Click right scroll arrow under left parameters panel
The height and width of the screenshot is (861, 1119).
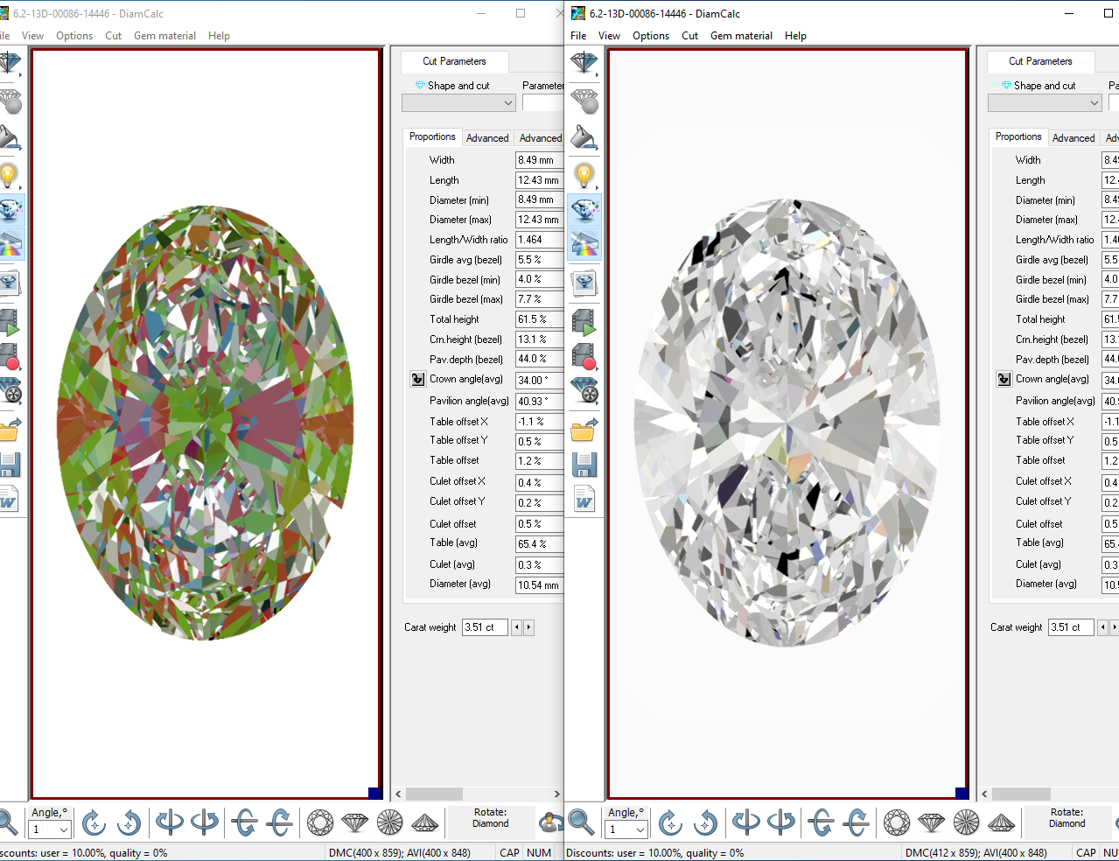556,794
